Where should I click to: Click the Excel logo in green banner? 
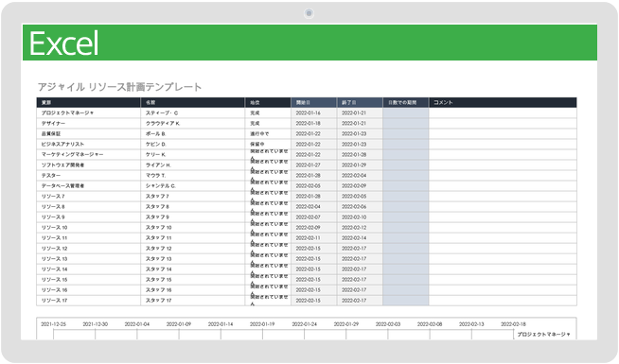coord(64,43)
